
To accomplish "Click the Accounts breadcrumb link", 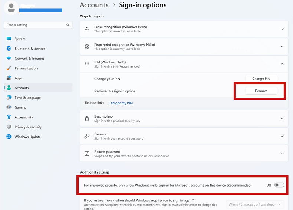I will tap(94, 5).
